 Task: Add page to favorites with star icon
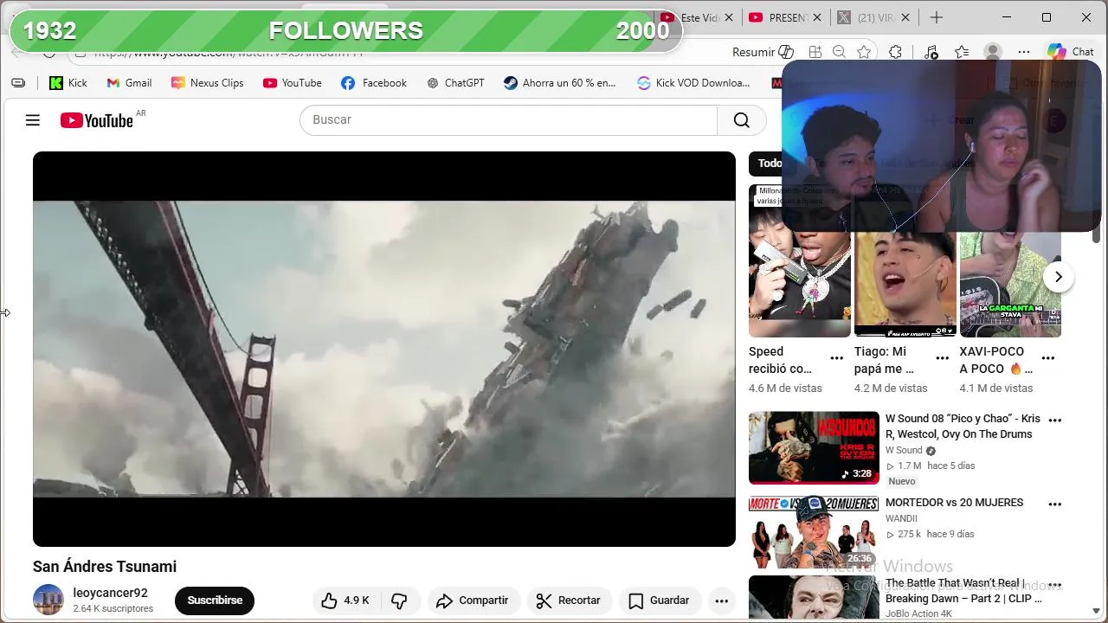point(863,52)
